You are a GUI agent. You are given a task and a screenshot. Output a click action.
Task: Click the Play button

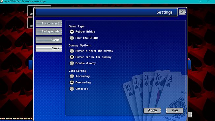[x=174, y=110]
